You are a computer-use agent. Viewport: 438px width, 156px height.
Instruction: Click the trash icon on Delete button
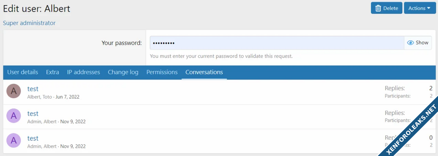click(378, 8)
